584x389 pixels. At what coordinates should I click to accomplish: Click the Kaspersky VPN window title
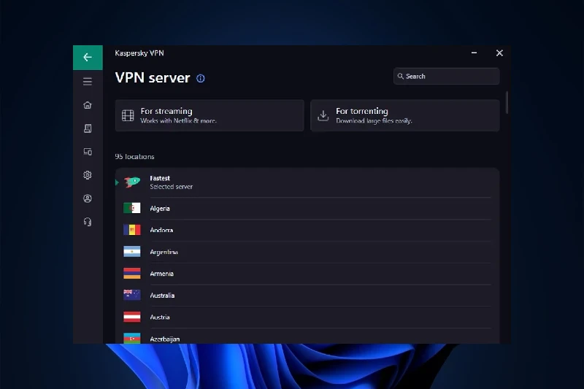(x=139, y=53)
